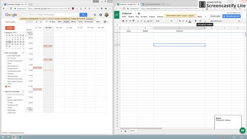Click the blue Настройки доступа button
This screenshot has width=247, height=139.
click(232, 16)
